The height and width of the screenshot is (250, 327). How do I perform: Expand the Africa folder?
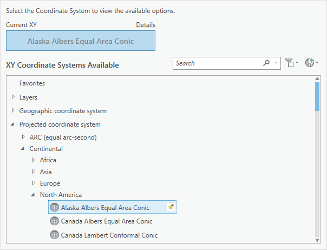(x=34, y=160)
